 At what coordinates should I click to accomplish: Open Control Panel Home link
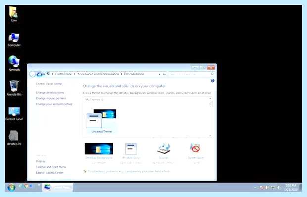(49, 84)
